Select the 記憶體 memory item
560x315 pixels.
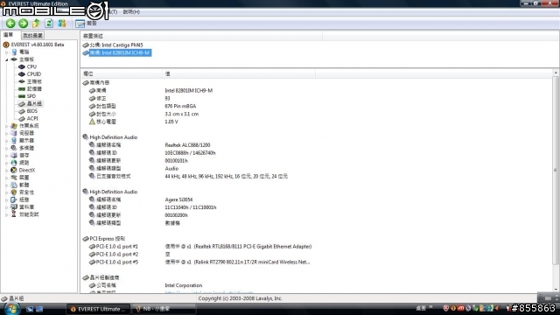pyautogui.click(x=34, y=89)
